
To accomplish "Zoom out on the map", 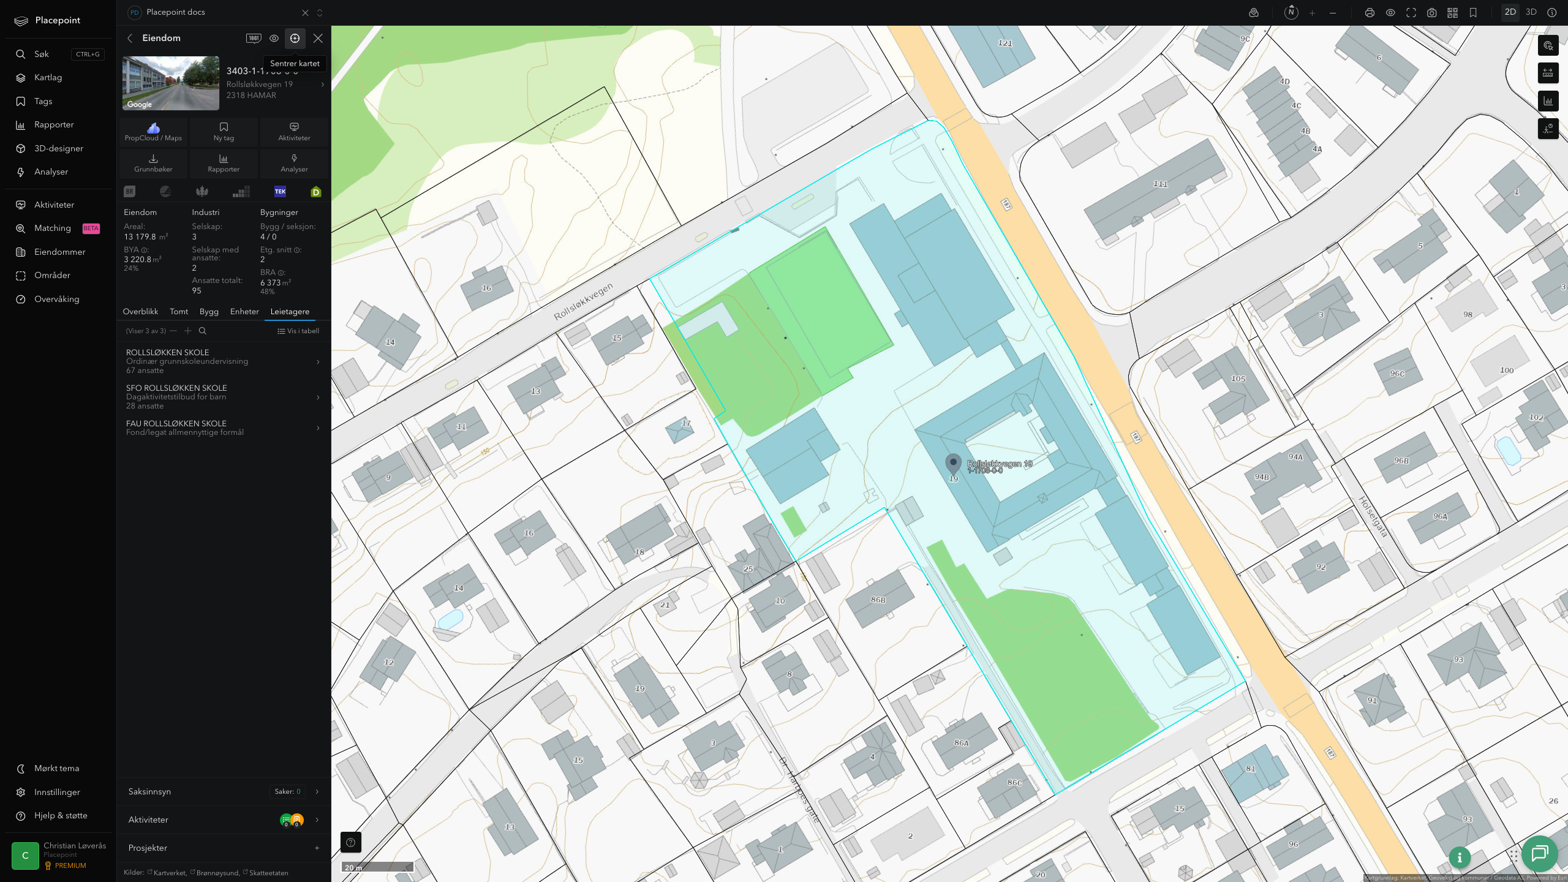I will [1333, 12].
